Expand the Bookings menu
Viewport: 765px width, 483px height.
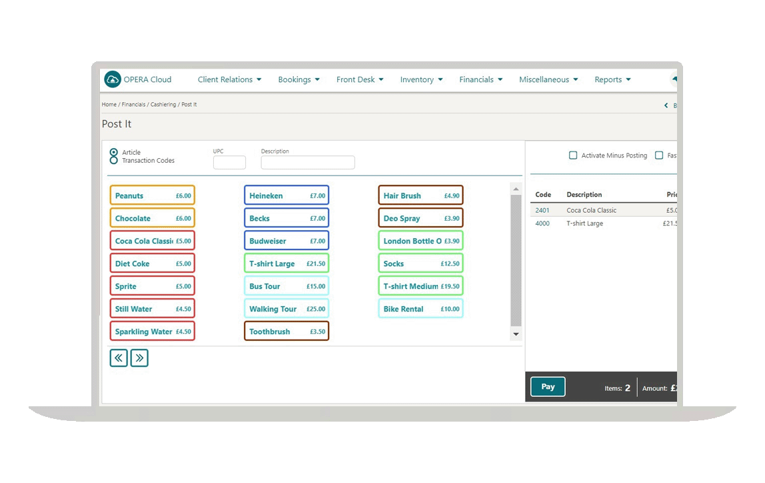pos(299,79)
